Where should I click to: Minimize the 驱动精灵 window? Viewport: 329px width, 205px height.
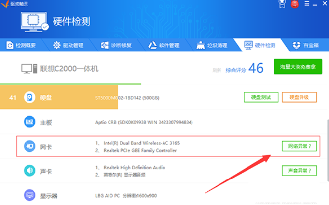coord(315,4)
